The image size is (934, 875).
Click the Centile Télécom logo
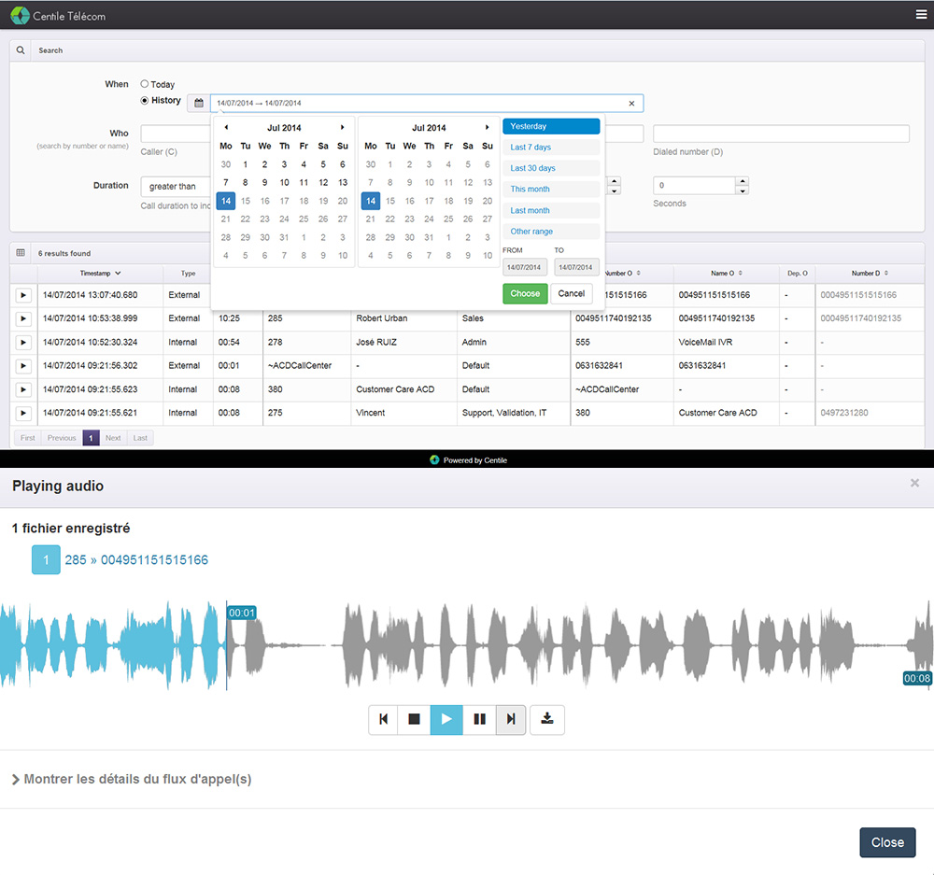pyautogui.click(x=58, y=16)
